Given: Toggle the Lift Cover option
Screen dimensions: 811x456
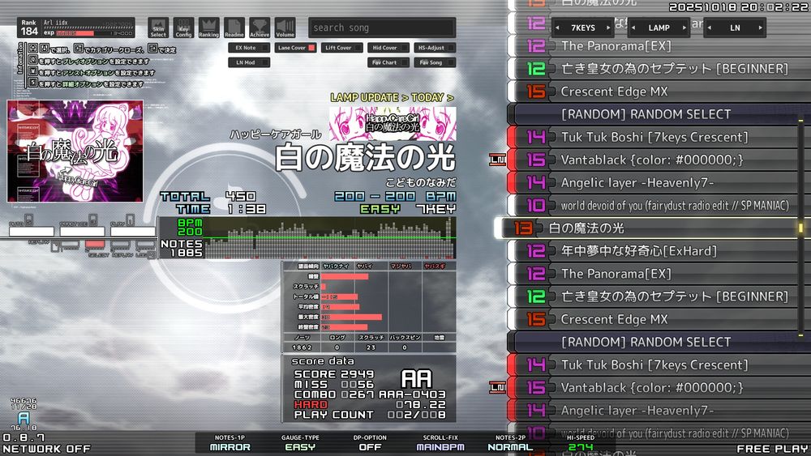Looking at the screenshot, I should [x=342, y=48].
